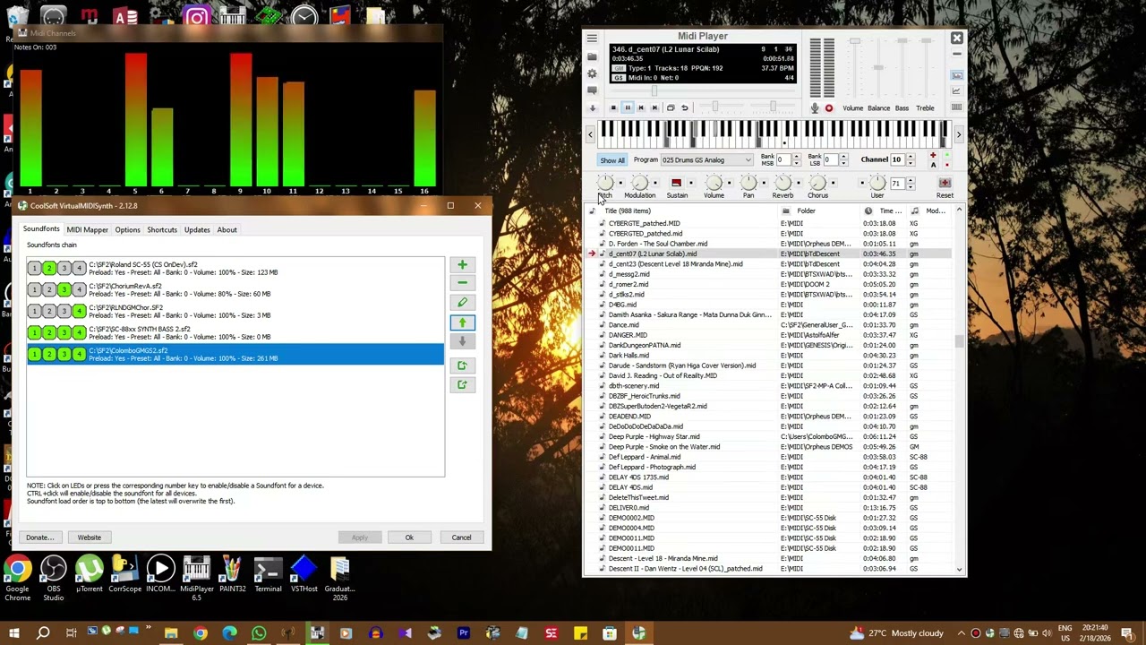1146x645 pixels.
Task: Start recording with the red record button
Action: 829,107
